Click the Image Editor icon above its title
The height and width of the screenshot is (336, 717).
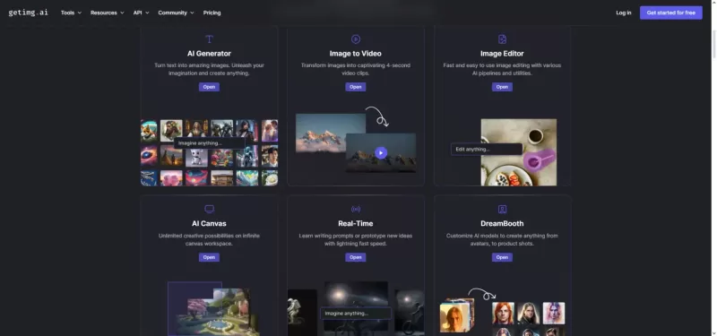[502, 39]
